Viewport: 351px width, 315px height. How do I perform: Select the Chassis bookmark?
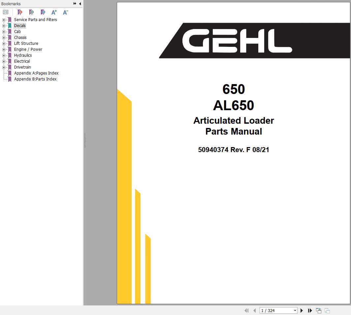[x=20, y=38]
